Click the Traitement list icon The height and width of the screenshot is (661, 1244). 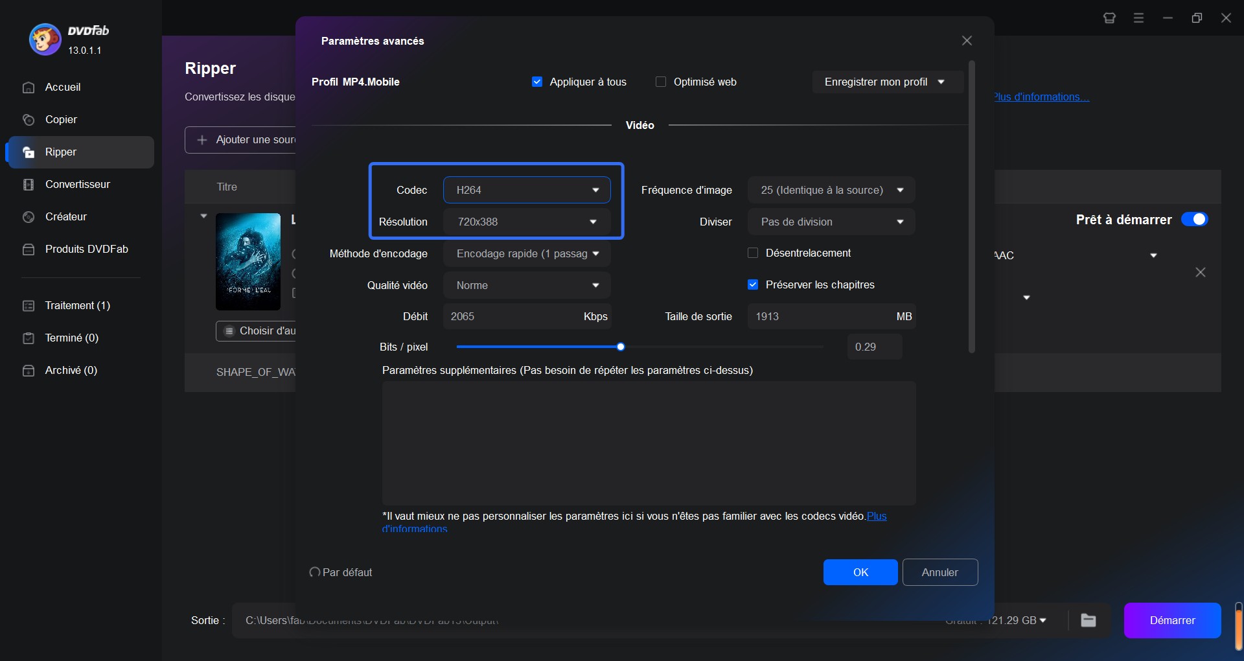(29, 306)
